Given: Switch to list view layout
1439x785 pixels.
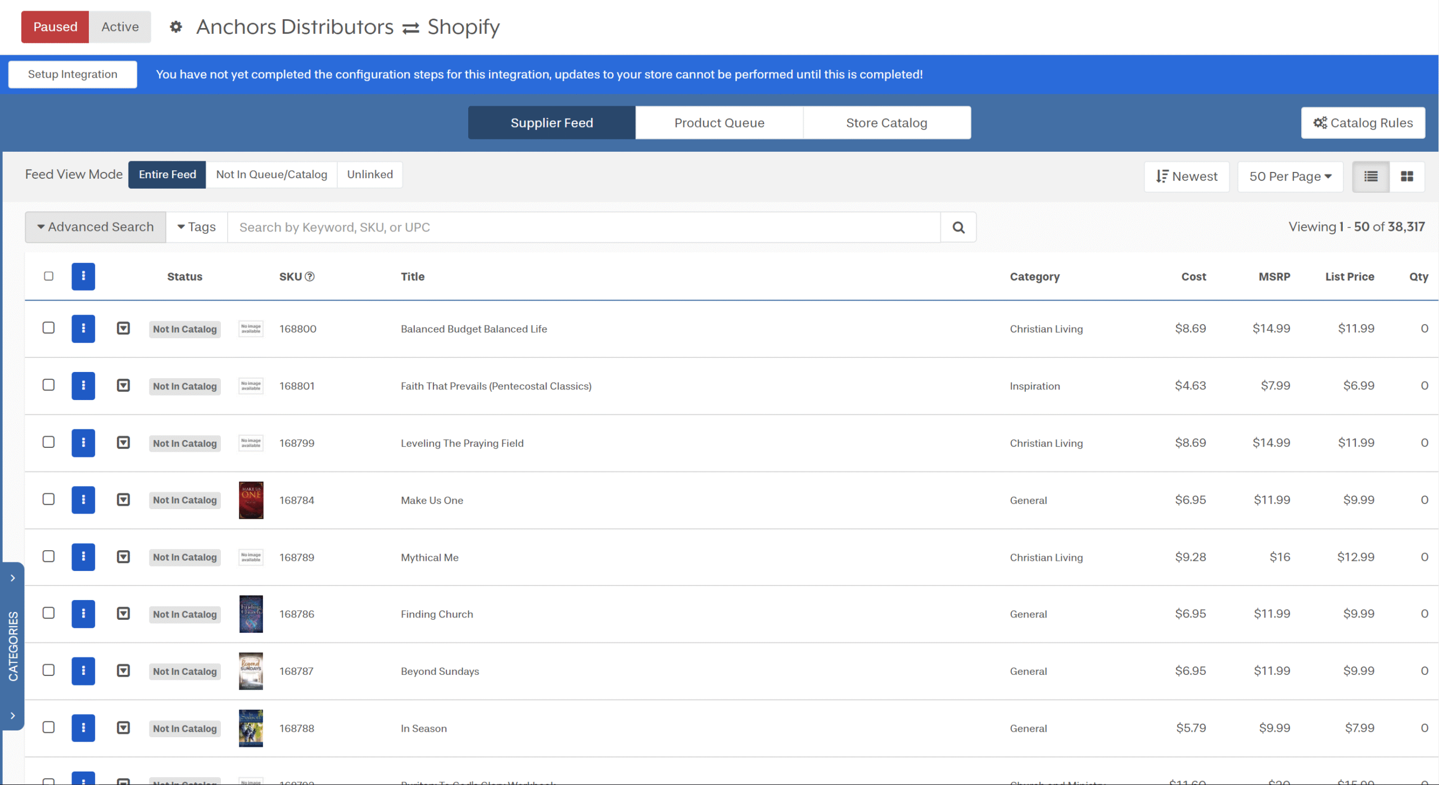Looking at the screenshot, I should [x=1370, y=176].
